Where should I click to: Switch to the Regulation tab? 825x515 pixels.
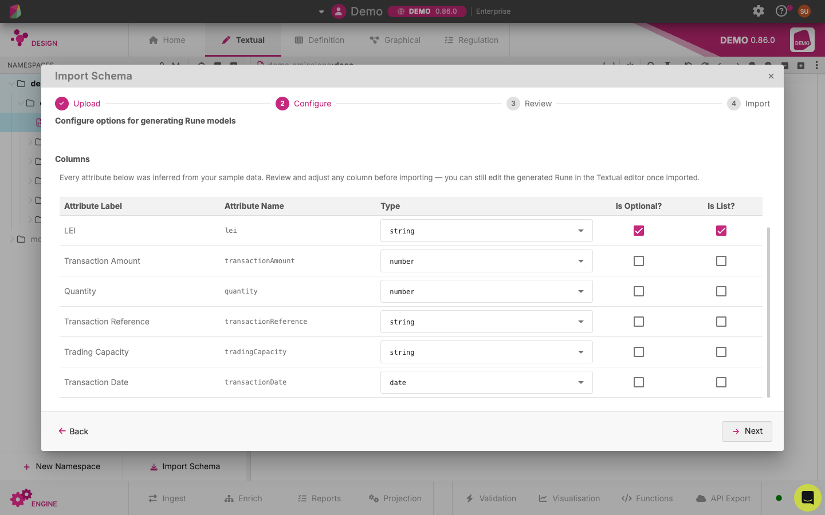pyautogui.click(x=472, y=40)
